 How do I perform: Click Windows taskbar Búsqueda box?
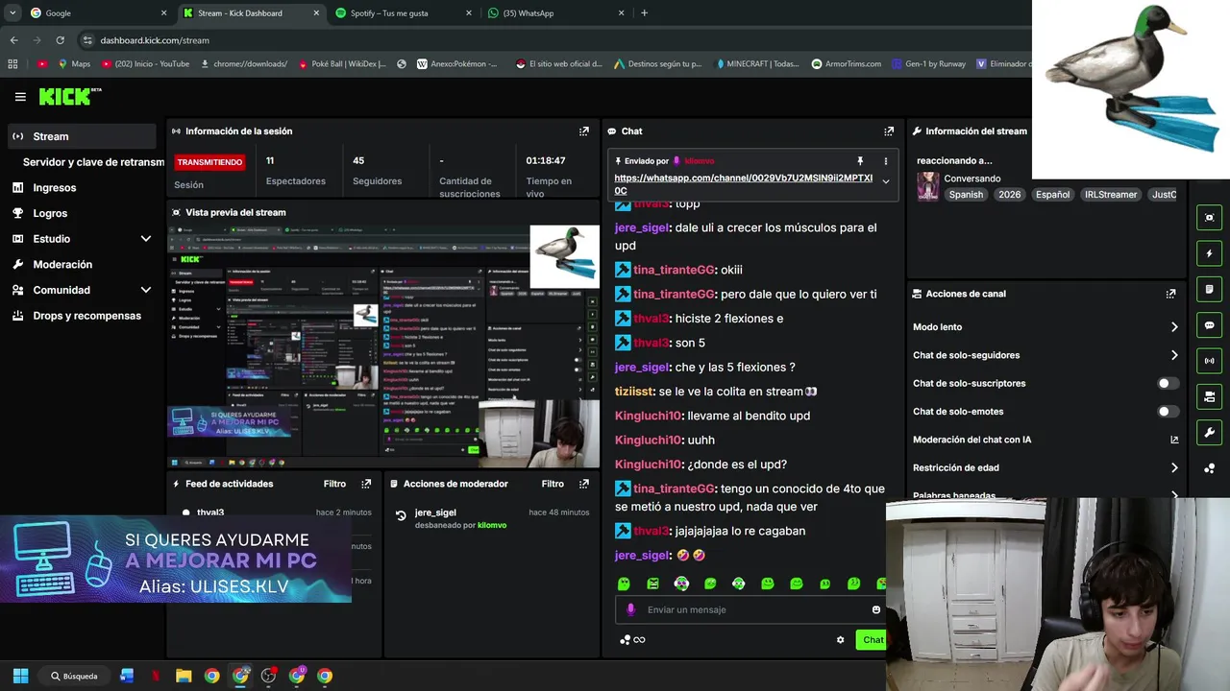click(x=75, y=676)
